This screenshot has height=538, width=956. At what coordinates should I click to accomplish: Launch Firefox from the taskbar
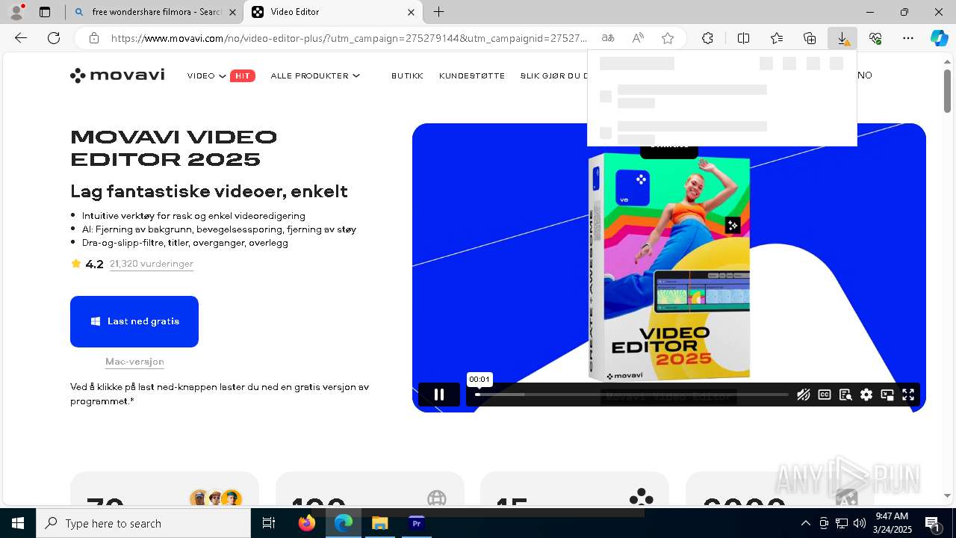306,523
